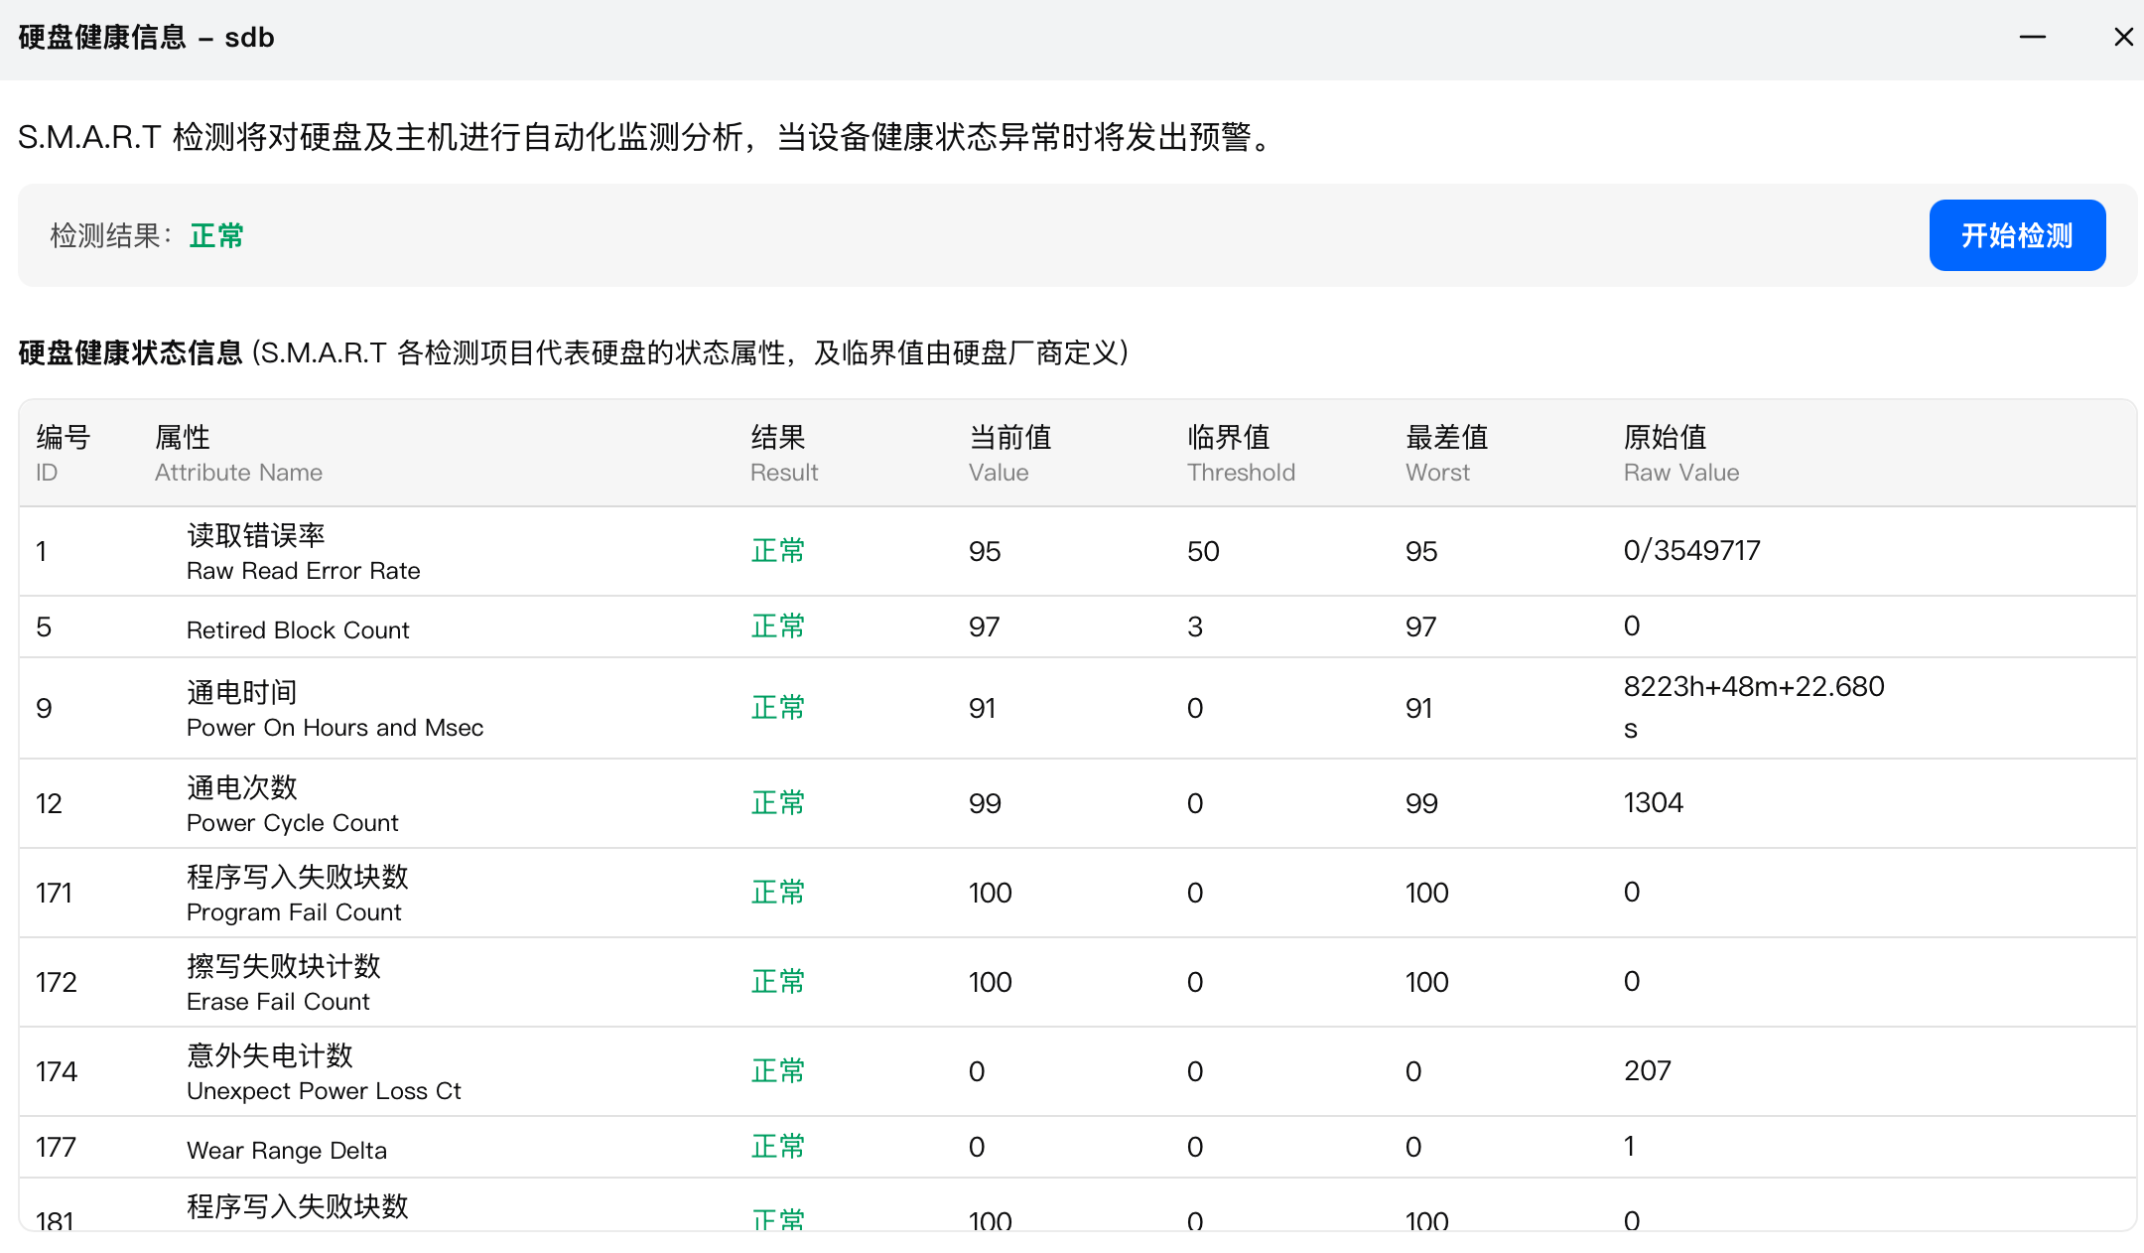Minimize the 硬盘健康信息 window
The width and height of the screenshot is (2144, 1253).
click(x=2033, y=37)
